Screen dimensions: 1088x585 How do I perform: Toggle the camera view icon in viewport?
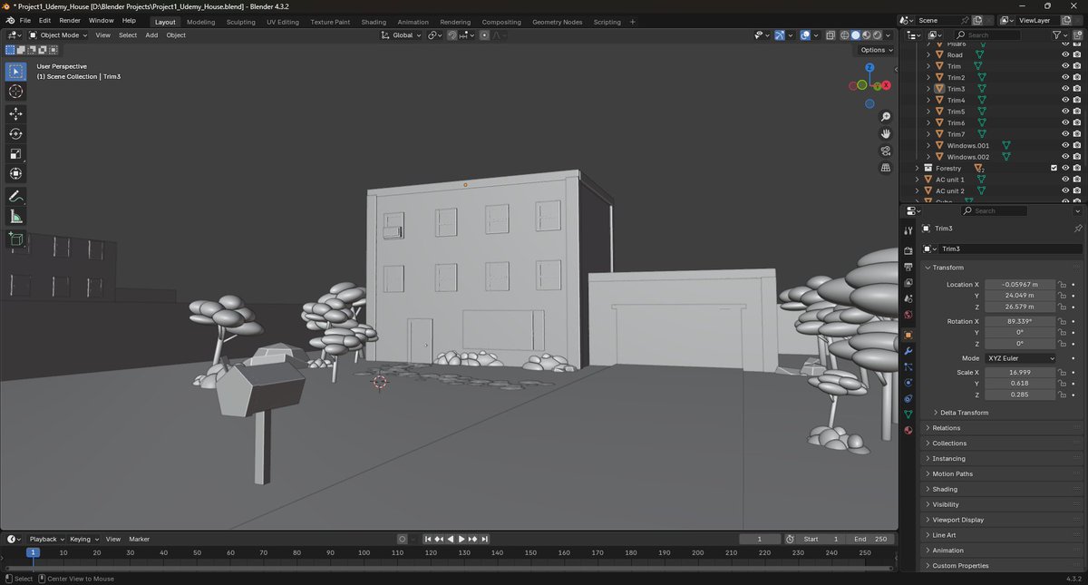point(886,151)
